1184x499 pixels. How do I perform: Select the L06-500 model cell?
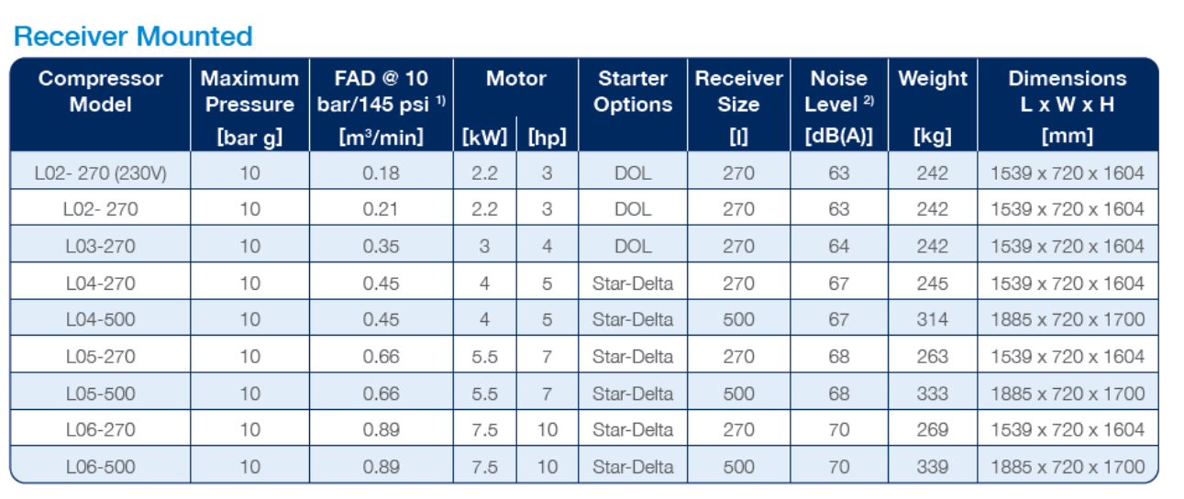(101, 466)
